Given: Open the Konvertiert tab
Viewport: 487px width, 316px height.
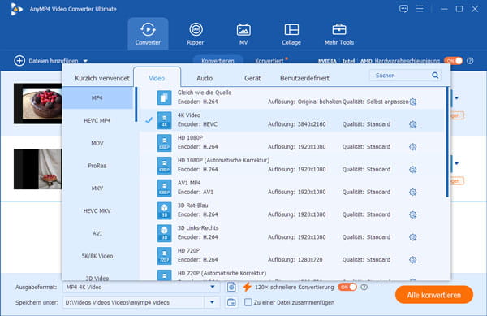Looking at the screenshot, I should pos(269,61).
